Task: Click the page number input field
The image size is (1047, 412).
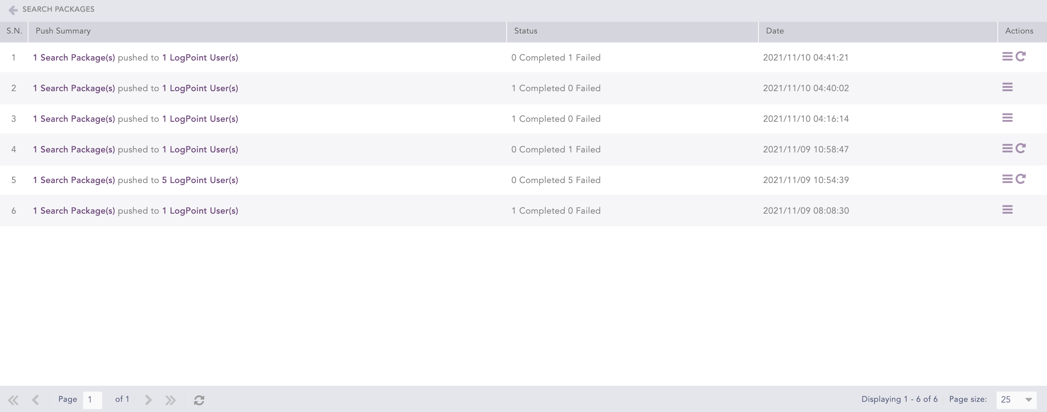Action: (92, 400)
